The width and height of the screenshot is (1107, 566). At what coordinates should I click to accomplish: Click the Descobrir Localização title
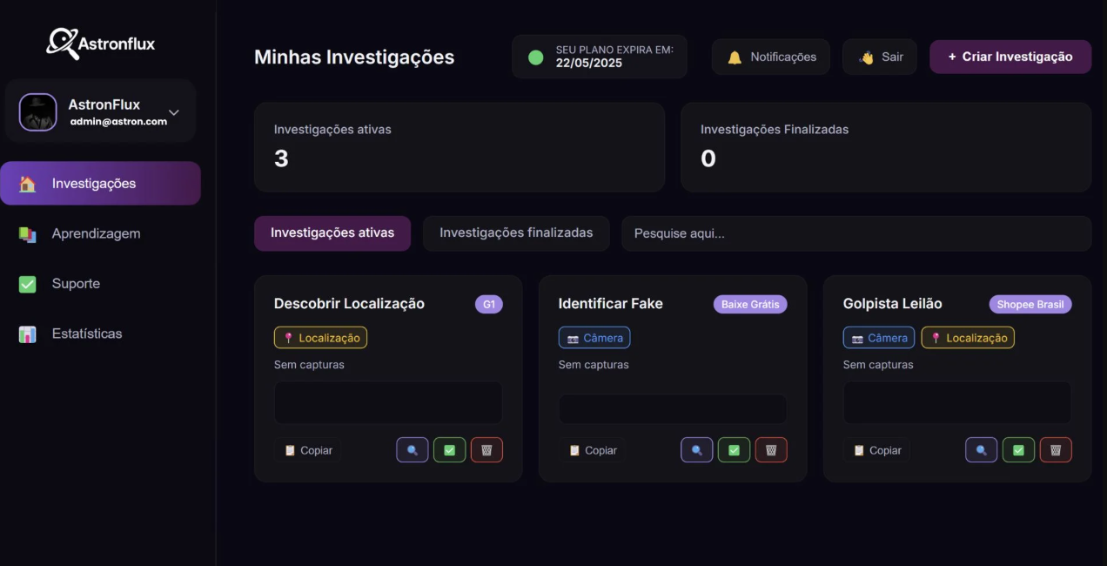[x=349, y=304]
